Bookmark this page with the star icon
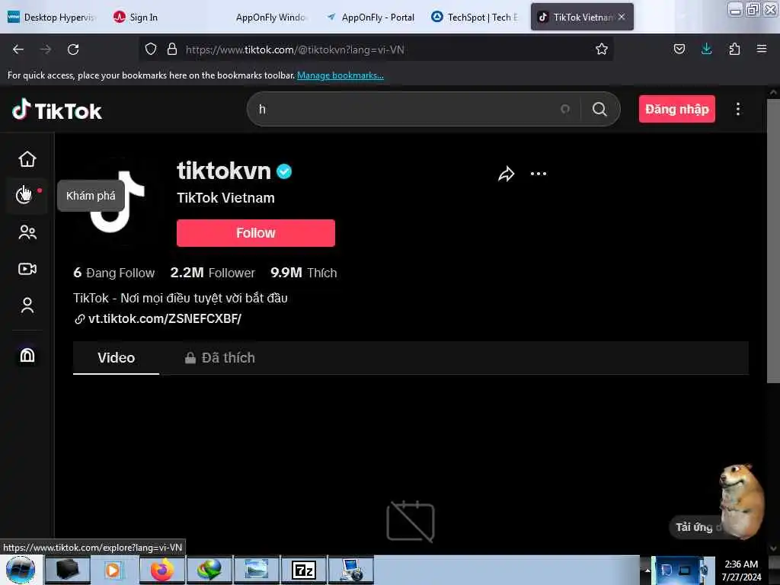The image size is (780, 585). tap(602, 50)
